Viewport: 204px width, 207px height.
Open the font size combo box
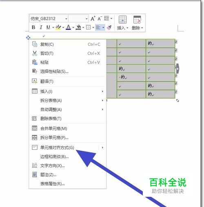(78, 18)
